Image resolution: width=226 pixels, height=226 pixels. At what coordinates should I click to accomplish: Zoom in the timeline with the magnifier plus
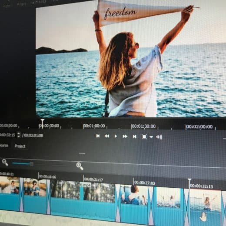pyautogui.click(x=80, y=166)
